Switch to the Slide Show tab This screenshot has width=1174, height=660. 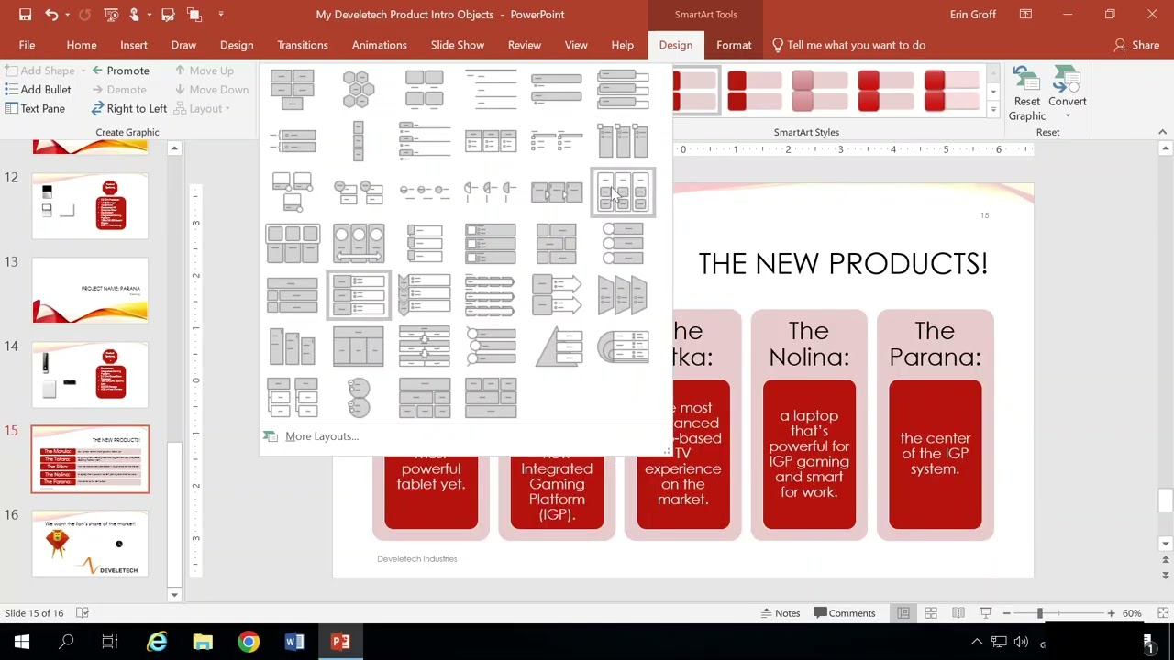coord(457,45)
